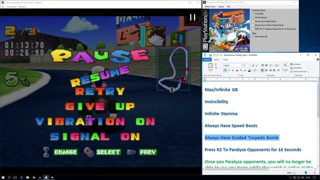Screen dimensions: 320x180
Task: Click the line spacing icon in WordPad
Action: pos(276,65)
